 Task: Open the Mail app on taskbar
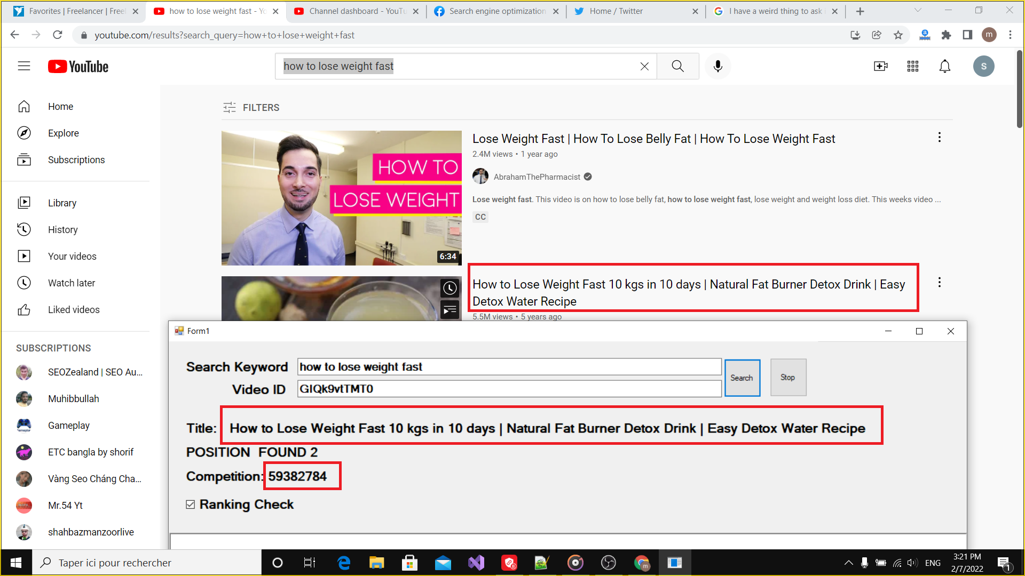443,563
